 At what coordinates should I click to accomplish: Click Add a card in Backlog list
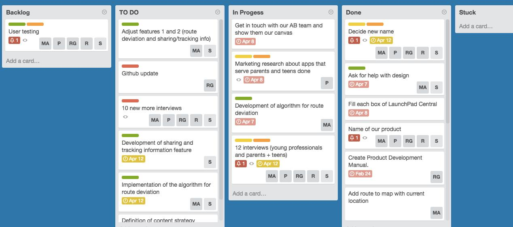[23, 61]
